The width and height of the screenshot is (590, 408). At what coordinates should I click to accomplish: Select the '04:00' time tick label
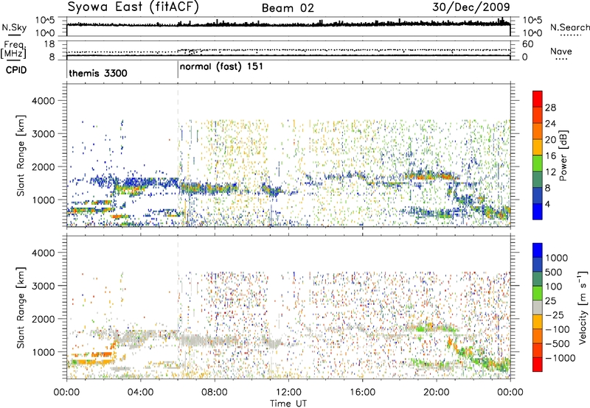[x=141, y=393]
